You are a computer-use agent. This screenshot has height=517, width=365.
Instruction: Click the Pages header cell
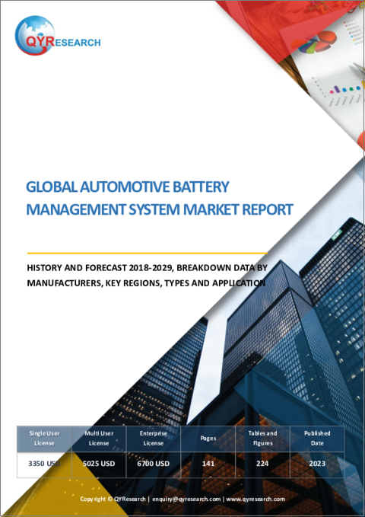point(208,439)
